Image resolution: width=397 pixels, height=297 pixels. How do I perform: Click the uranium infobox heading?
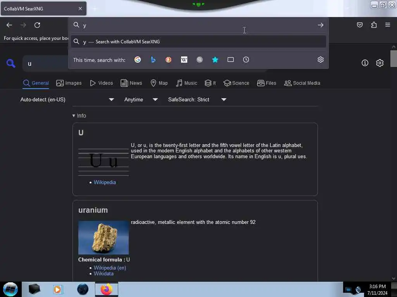tap(93, 210)
